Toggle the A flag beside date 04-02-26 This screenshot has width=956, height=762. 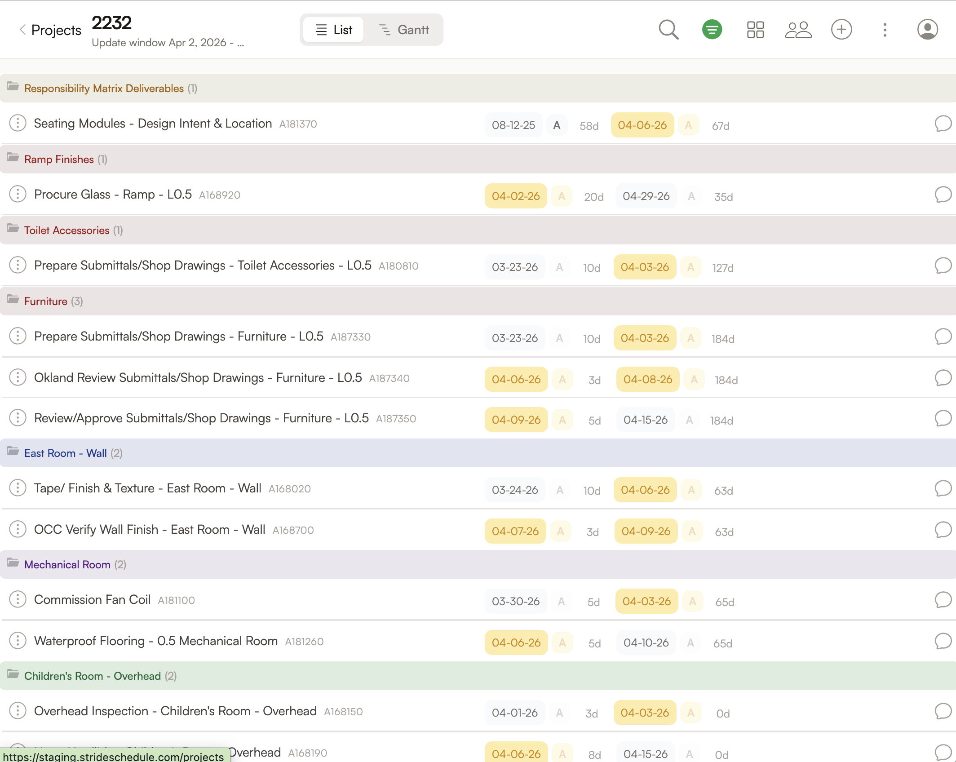tap(561, 196)
